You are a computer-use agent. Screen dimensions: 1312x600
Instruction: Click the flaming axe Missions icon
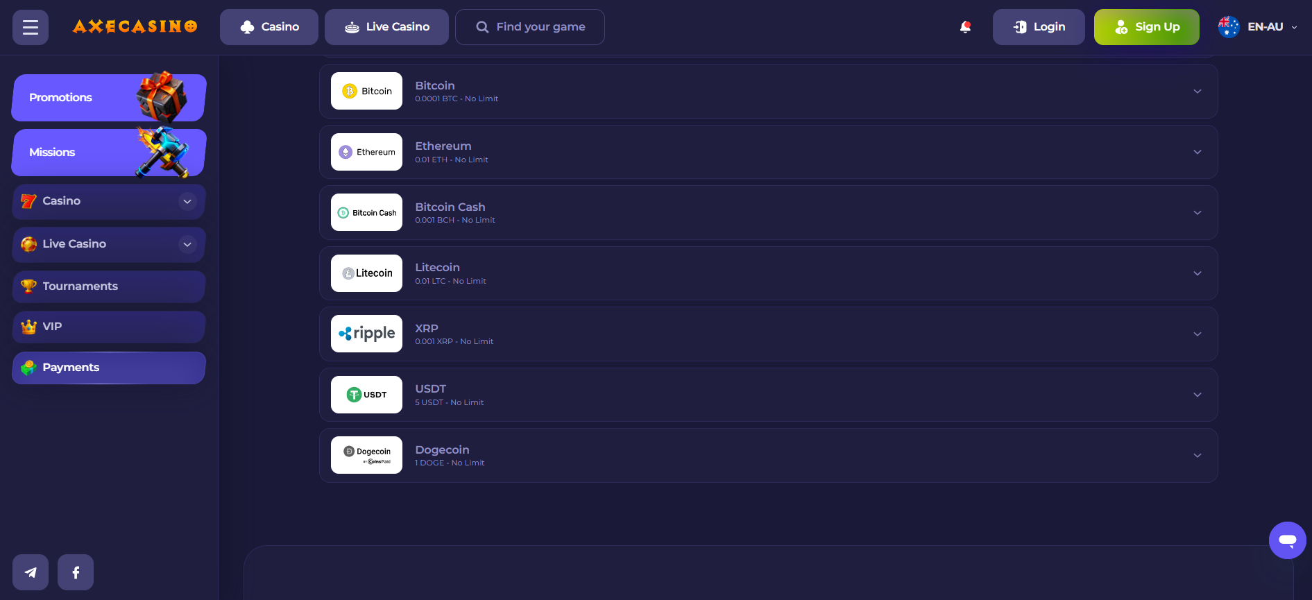[164, 152]
